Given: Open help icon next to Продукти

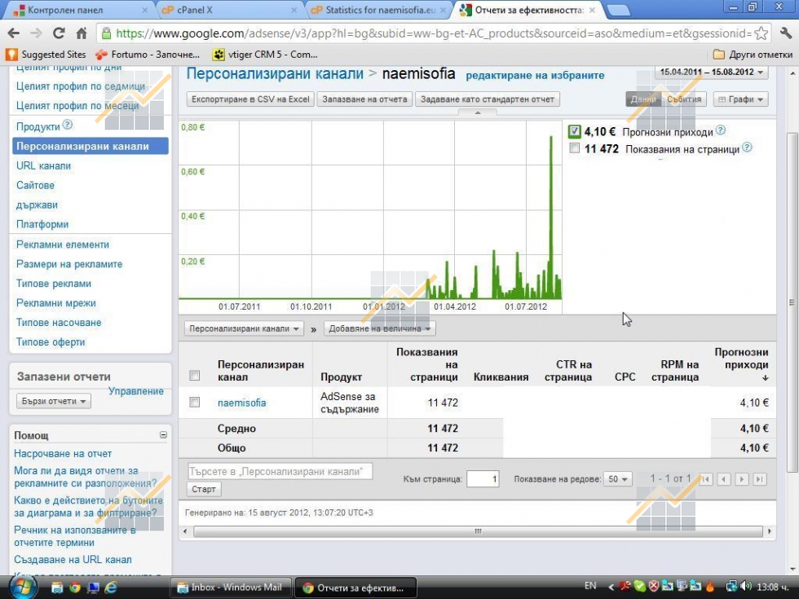Looking at the screenshot, I should [67, 125].
